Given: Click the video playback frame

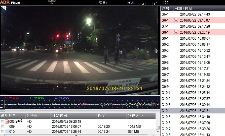Looking at the screenshot, I should (x=80, y=50).
